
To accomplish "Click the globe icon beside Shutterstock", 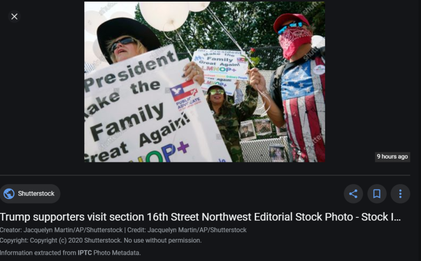I will 9,194.
